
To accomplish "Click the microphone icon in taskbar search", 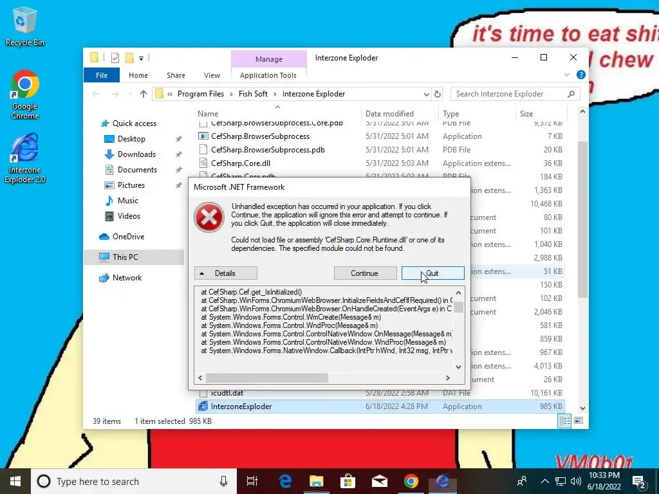I will [223, 481].
